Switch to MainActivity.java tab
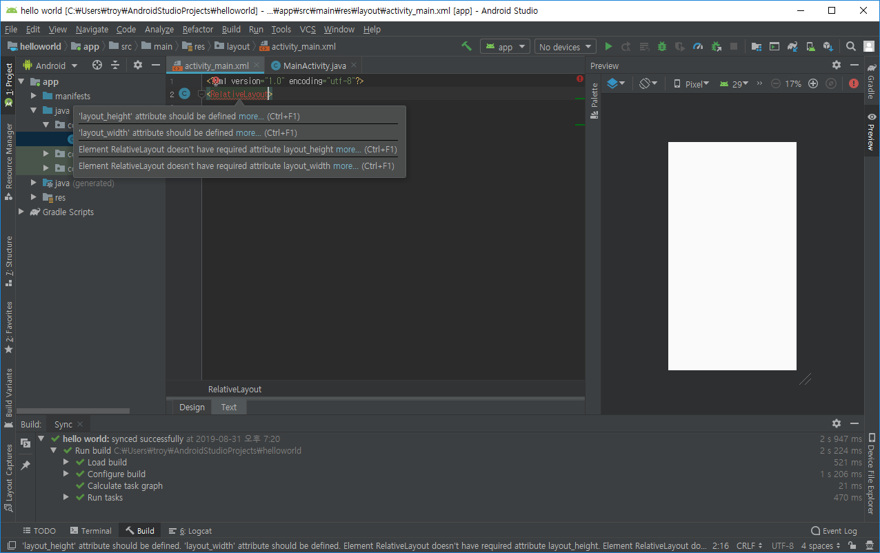 pyautogui.click(x=314, y=66)
